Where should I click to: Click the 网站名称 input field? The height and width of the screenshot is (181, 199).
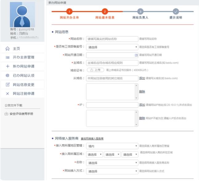112,39
